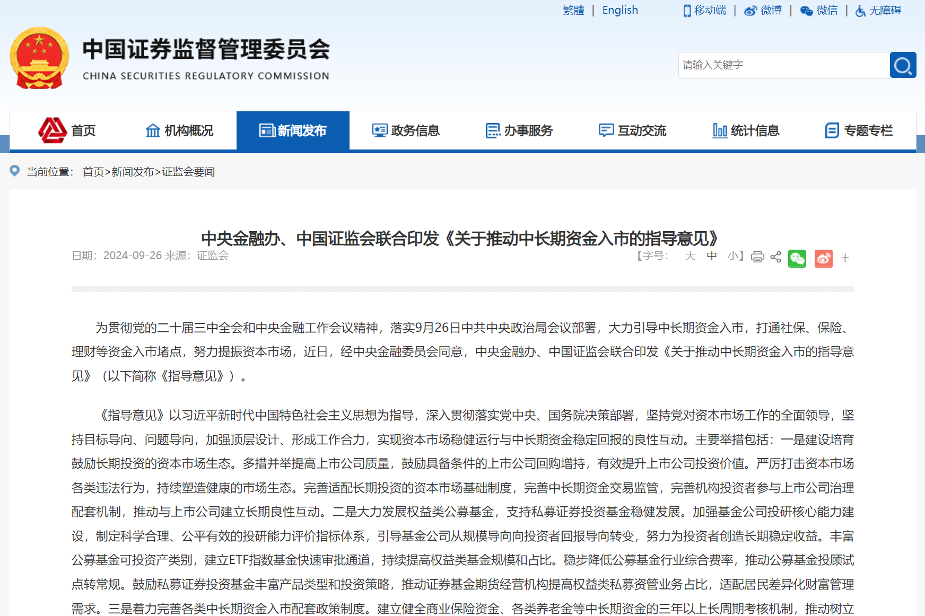Screen dimensions: 925x616
Task: Open the search magnifier icon
Action: click(903, 65)
